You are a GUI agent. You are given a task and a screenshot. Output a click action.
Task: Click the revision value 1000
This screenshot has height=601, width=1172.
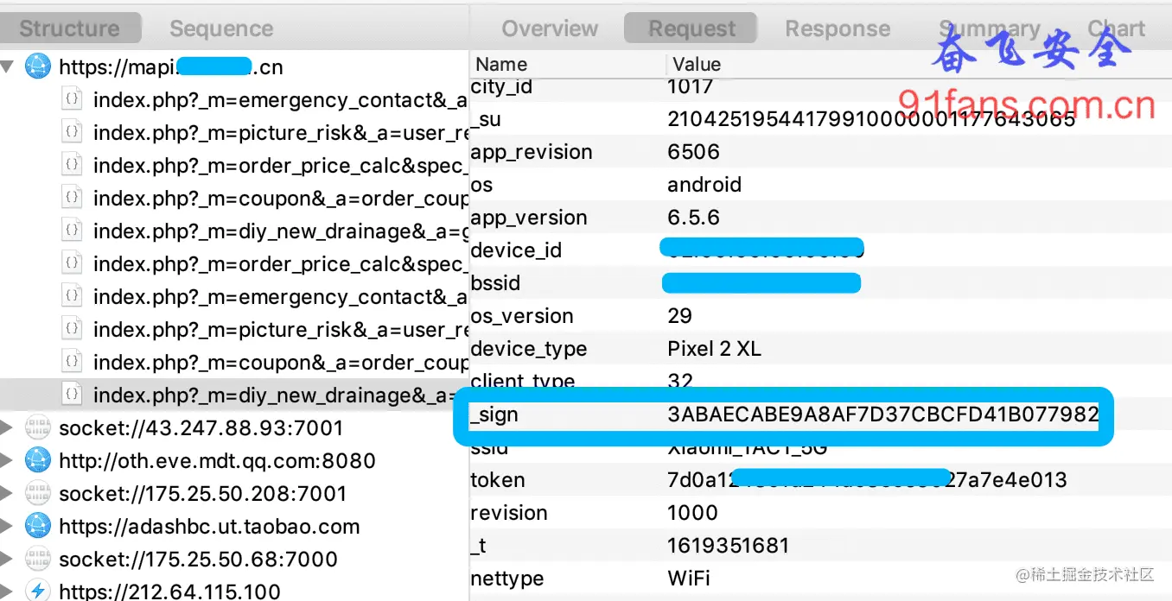click(692, 513)
